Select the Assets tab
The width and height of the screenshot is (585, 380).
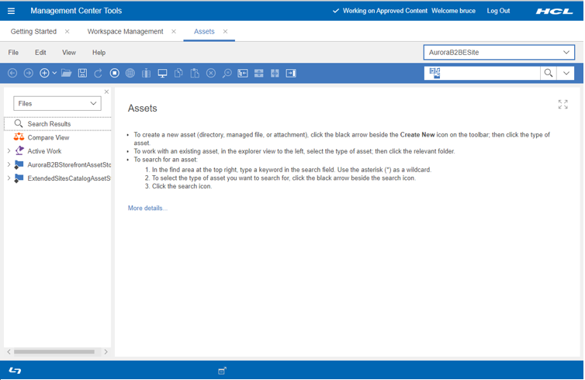(x=204, y=32)
